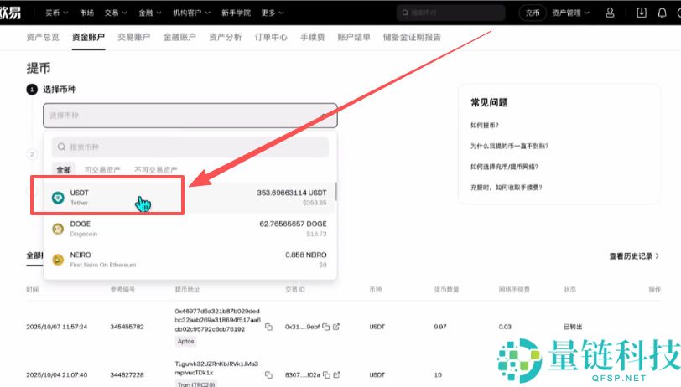Expand the 交易 menu
The height and width of the screenshot is (387, 681).
(x=116, y=13)
